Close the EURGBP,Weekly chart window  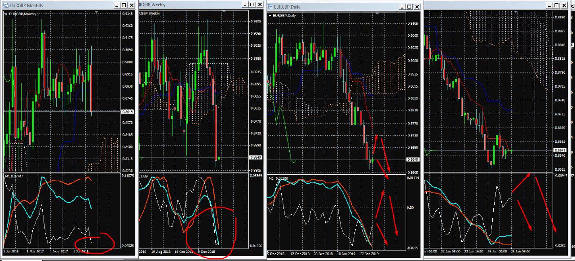coord(260,5)
